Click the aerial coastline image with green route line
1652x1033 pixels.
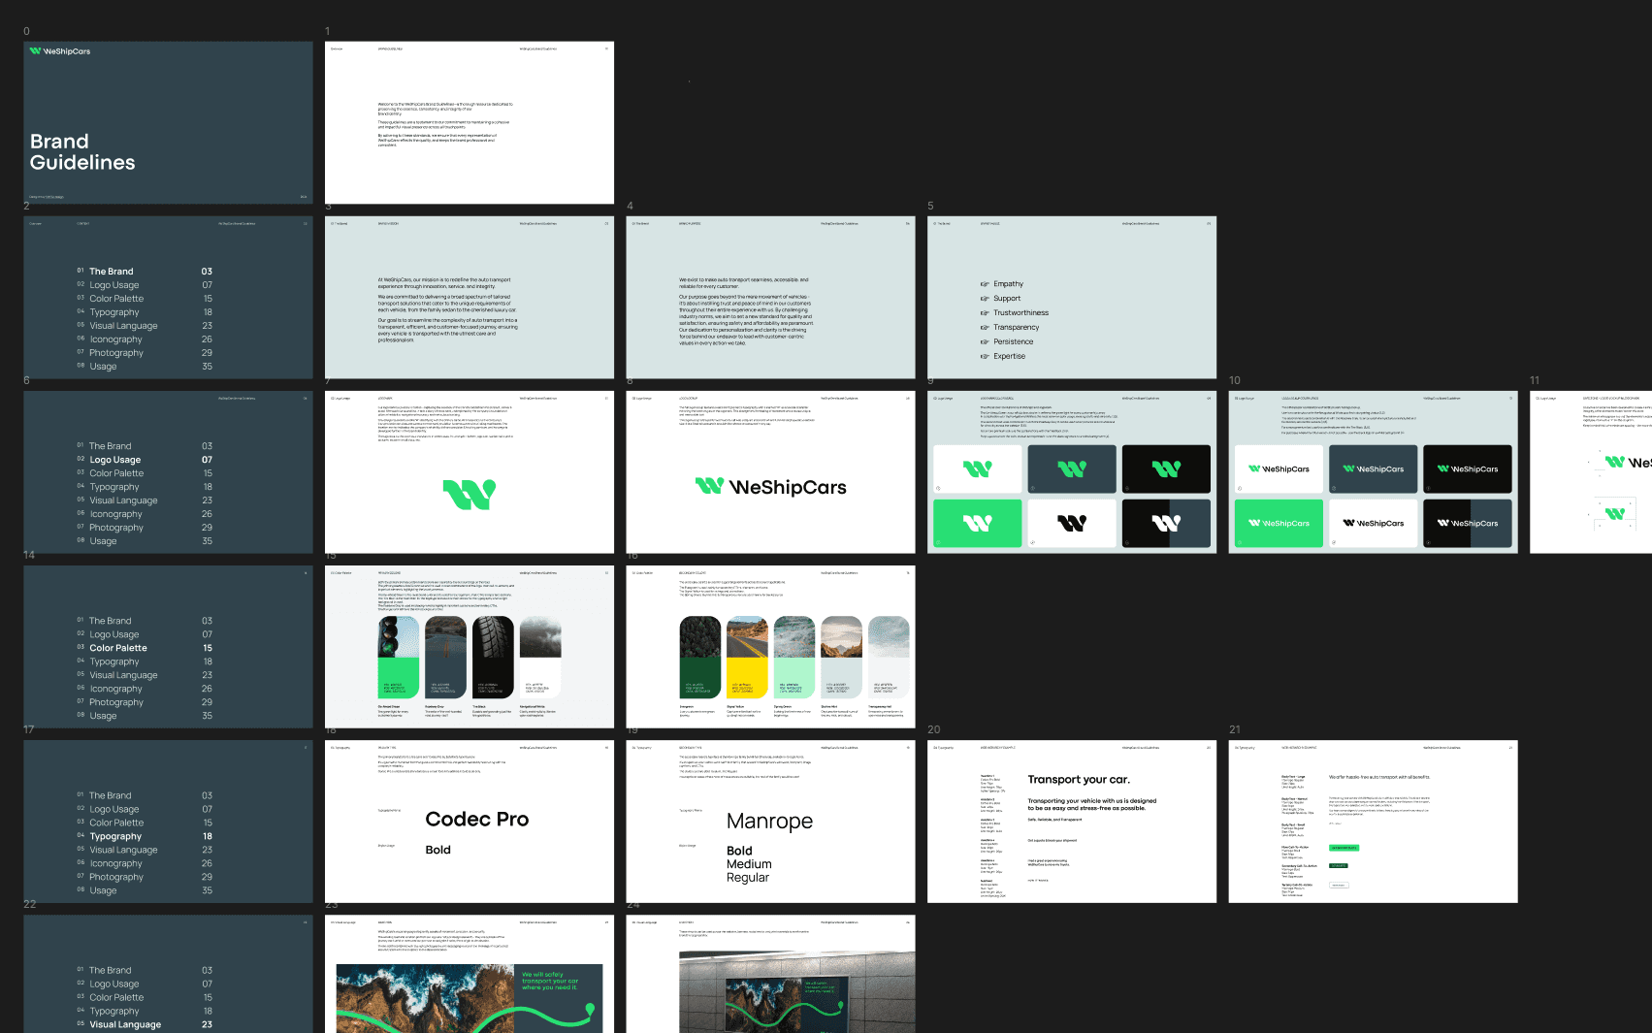point(470,998)
